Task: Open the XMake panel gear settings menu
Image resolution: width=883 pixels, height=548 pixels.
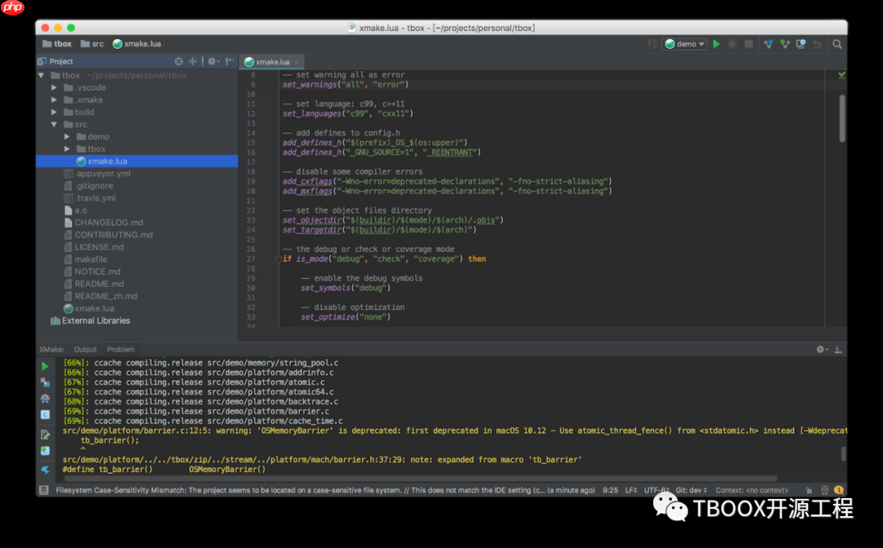Action: coord(822,350)
